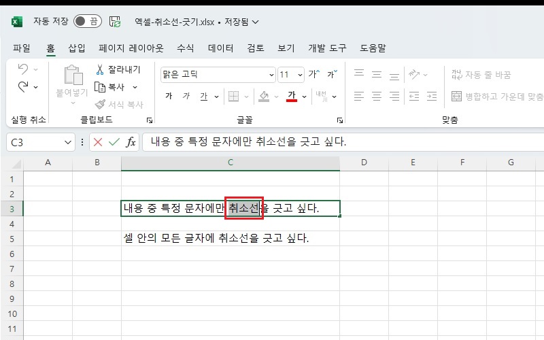The image size is (544, 340).
Task: Click 서식 복사 format painter
Action: (x=119, y=105)
